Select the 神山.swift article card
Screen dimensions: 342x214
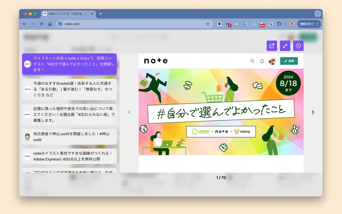point(70,137)
